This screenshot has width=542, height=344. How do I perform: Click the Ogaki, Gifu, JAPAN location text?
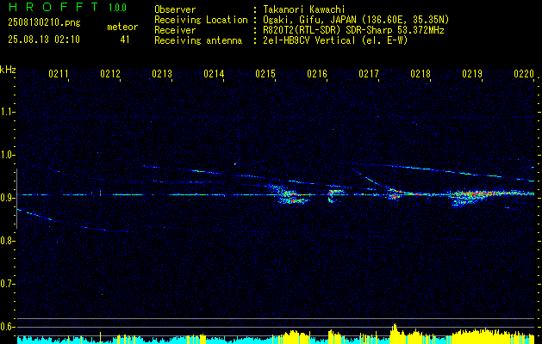[356, 20]
